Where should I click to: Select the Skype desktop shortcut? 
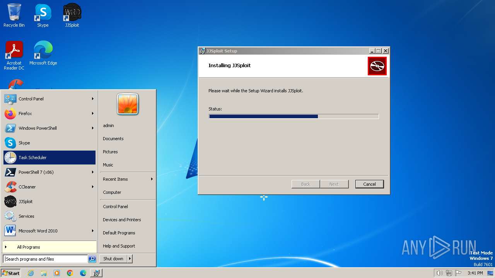(x=43, y=16)
